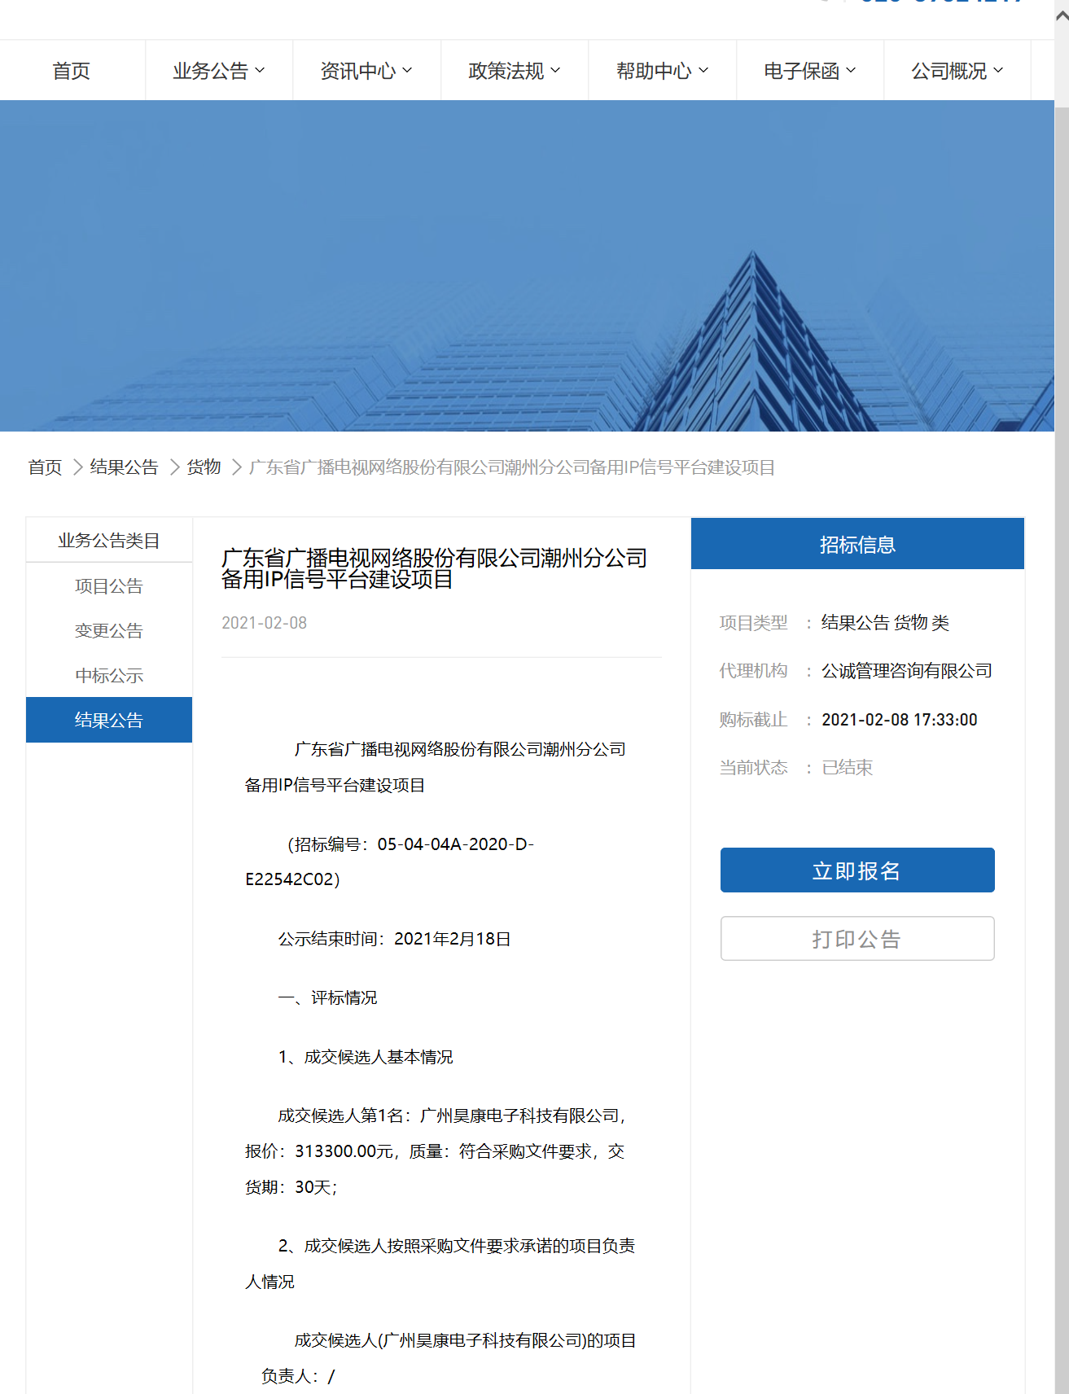Select 项目公告 in the sidebar
Viewport: 1069px width, 1394px height.
point(109,586)
